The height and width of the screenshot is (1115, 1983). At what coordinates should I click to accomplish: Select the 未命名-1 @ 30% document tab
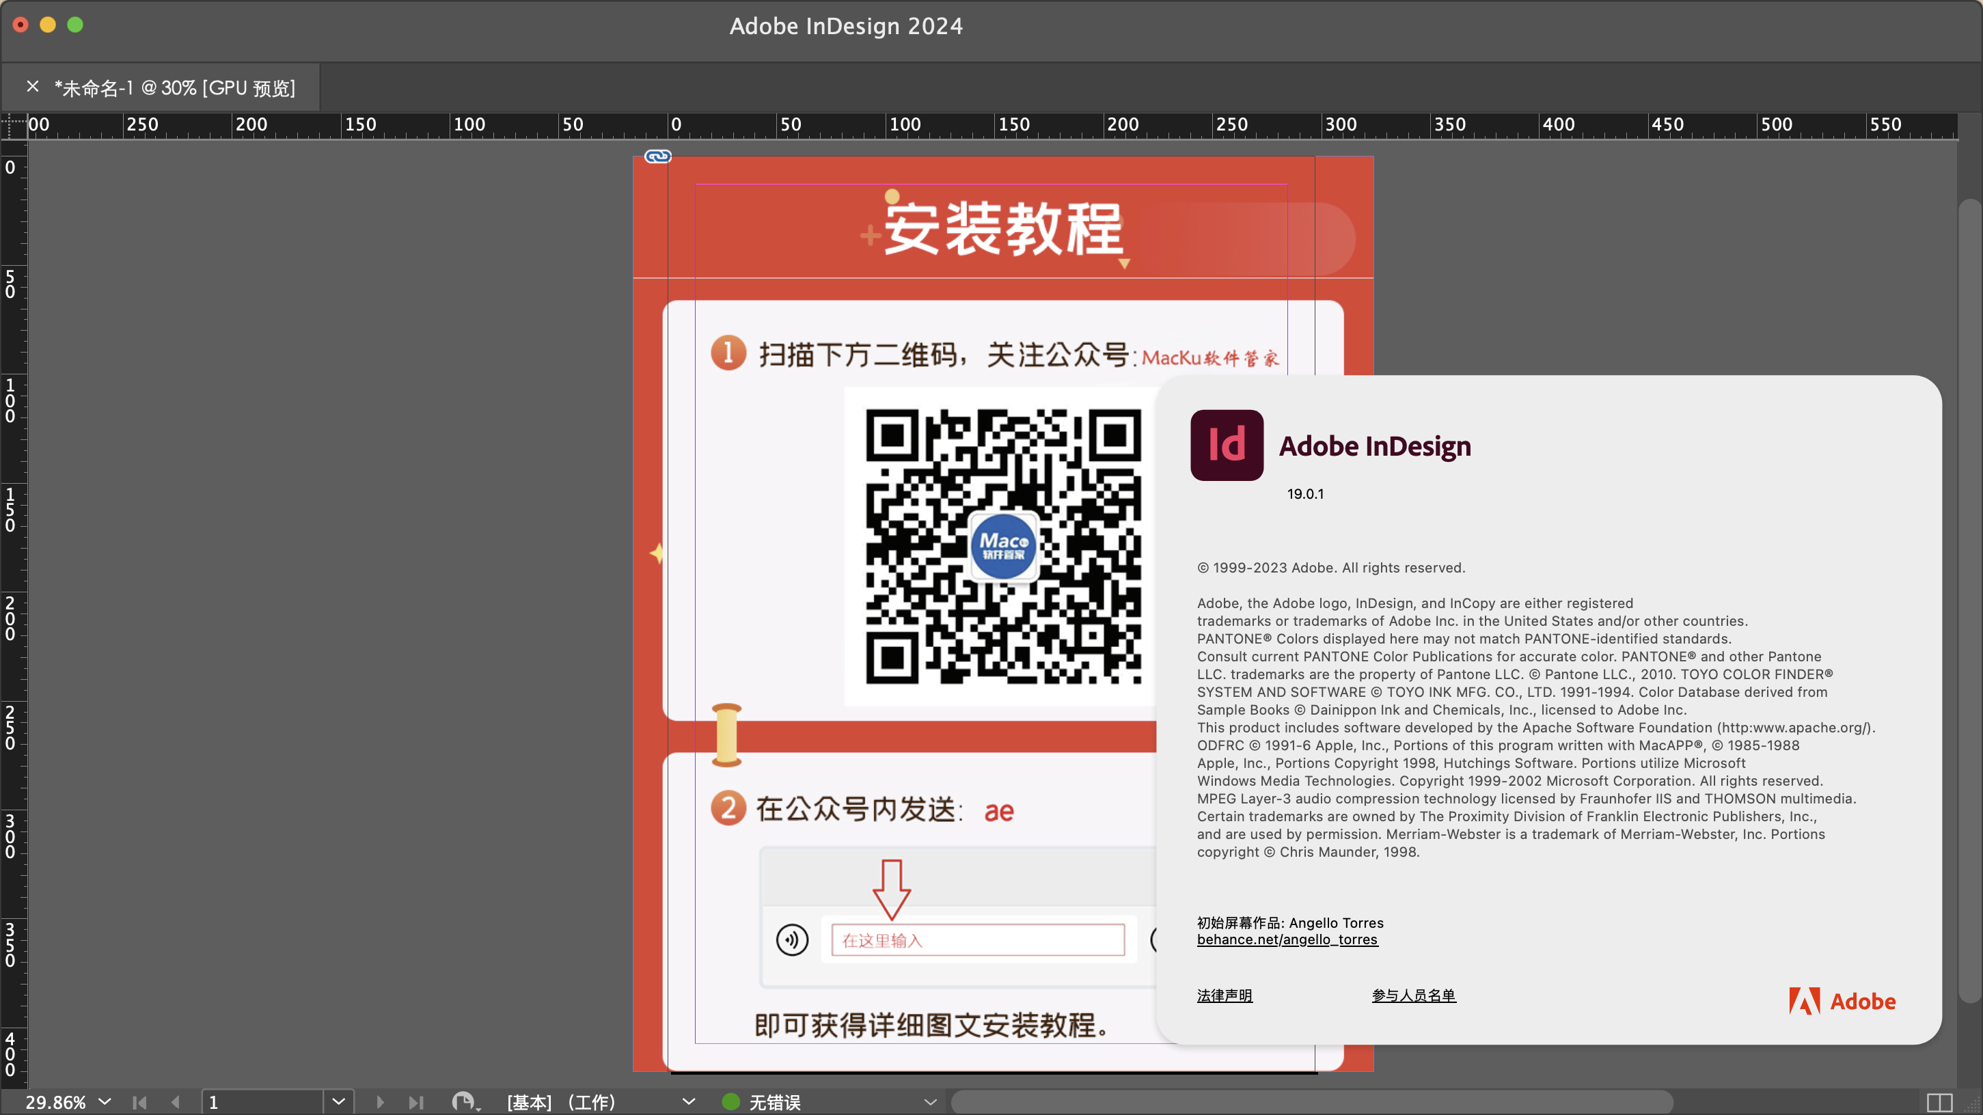[175, 87]
